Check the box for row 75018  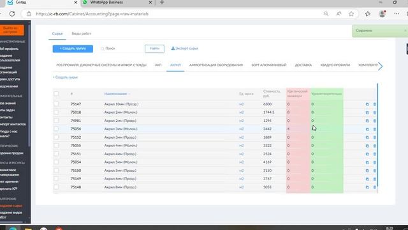pyautogui.click(x=56, y=112)
